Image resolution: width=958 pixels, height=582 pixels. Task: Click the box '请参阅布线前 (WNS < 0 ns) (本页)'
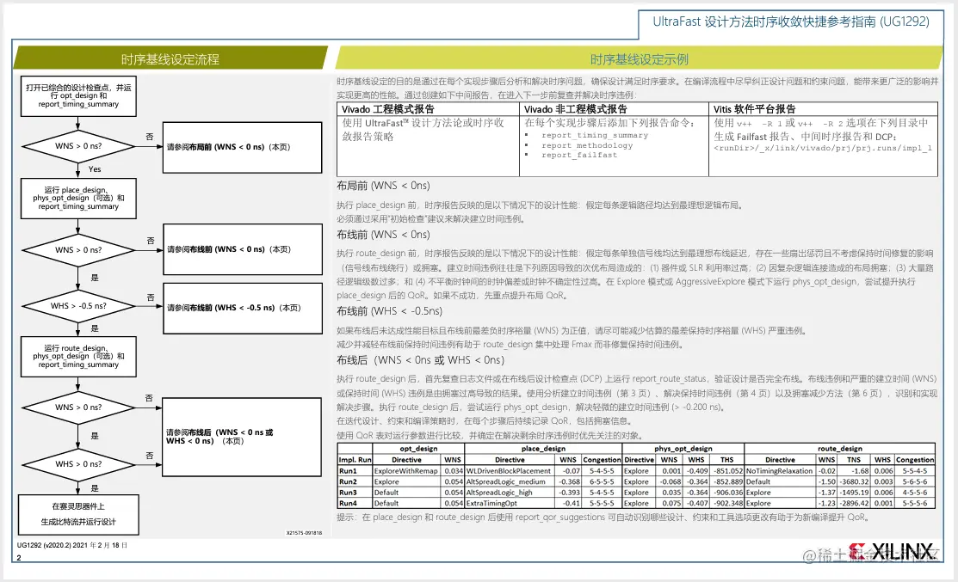pos(243,249)
